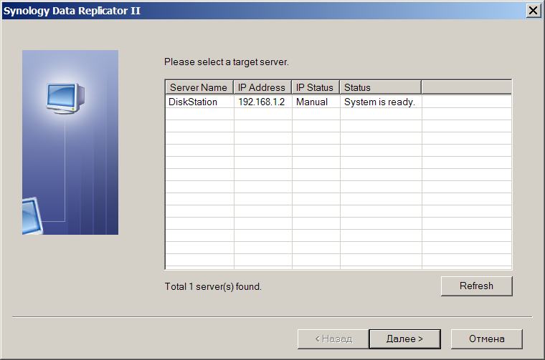Image resolution: width=545 pixels, height=360 pixels.
Task: Sort by Server Name column header
Action: [x=199, y=87]
